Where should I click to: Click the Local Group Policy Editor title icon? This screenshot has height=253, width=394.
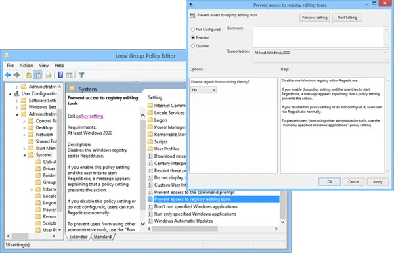(x=7, y=55)
